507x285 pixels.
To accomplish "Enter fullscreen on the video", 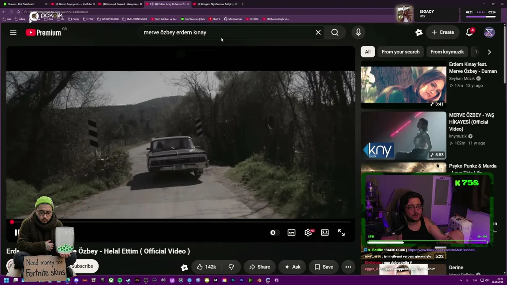I will 341,233.
